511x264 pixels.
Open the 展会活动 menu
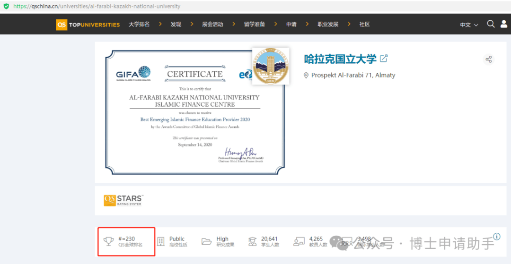click(212, 25)
